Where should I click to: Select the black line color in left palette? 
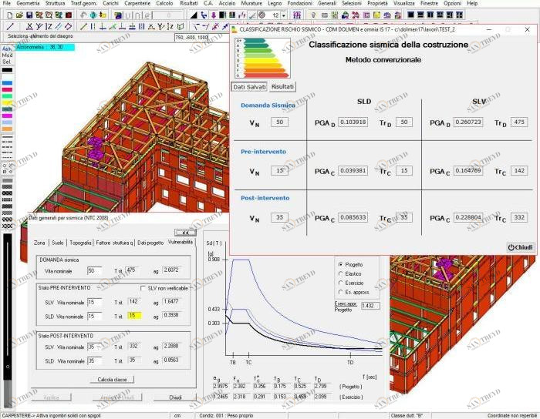coord(8,70)
